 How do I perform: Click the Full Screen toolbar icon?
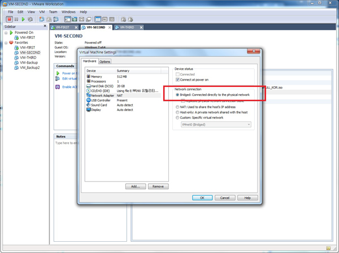(x=81, y=19)
